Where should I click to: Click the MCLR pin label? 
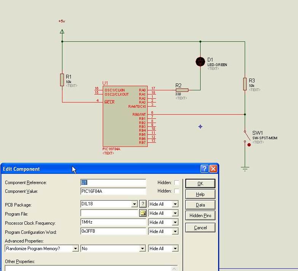pyautogui.click(x=110, y=102)
